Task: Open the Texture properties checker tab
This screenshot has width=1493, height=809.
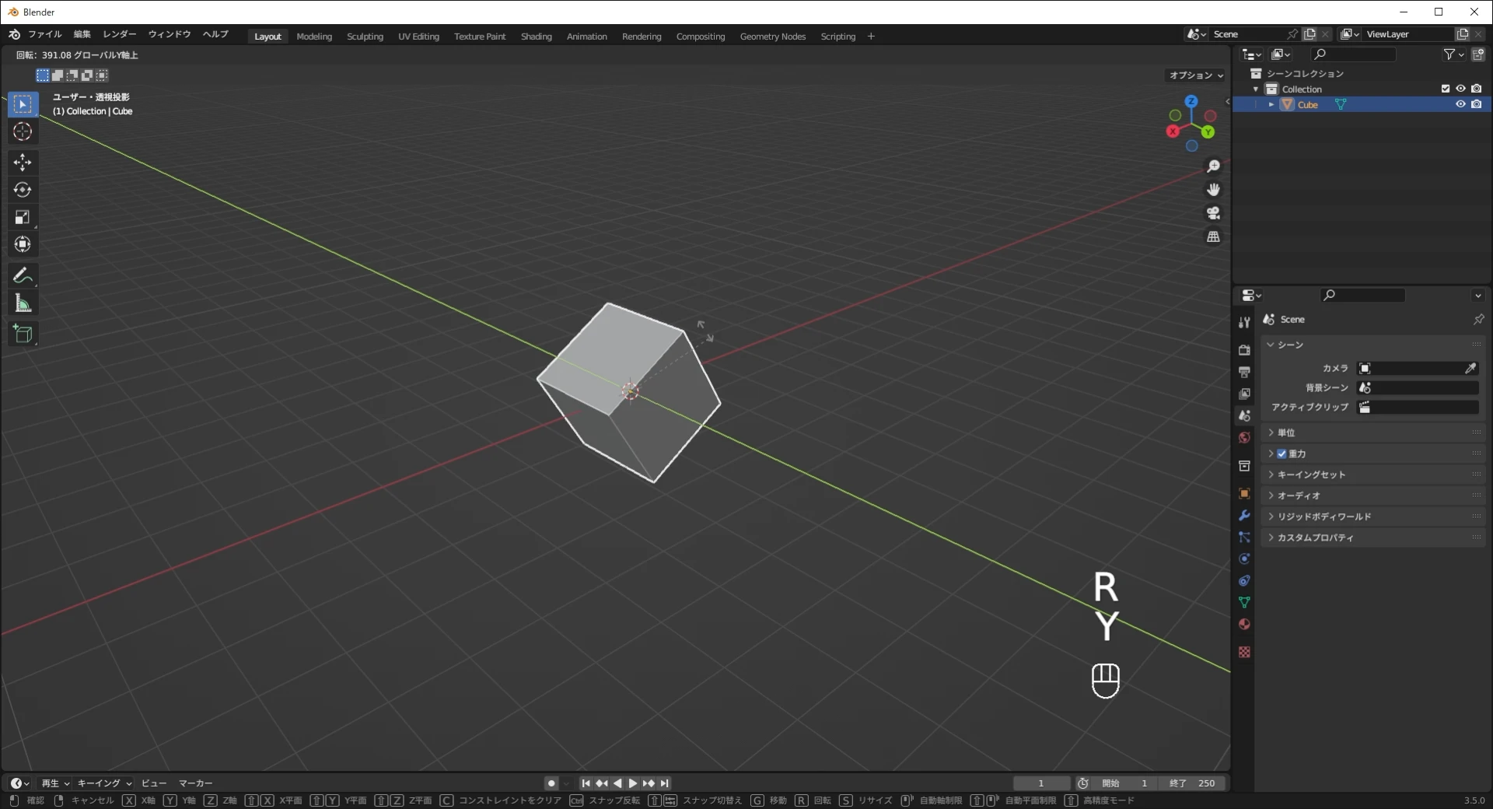Action: 1244,652
